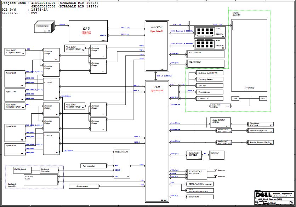The image size is (296, 207).
Task: Click the '002_Block Diagram (XPS)' title
Action: pyautogui.click(x=270, y=199)
